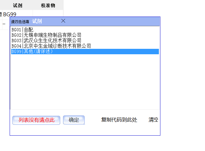Confirm selection with 确定 button
The image size is (205, 151).
pos(74,120)
